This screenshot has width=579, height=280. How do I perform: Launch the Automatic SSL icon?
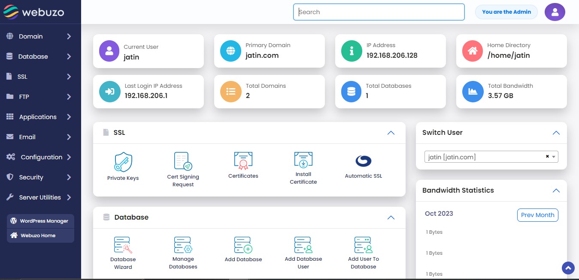[x=363, y=161]
